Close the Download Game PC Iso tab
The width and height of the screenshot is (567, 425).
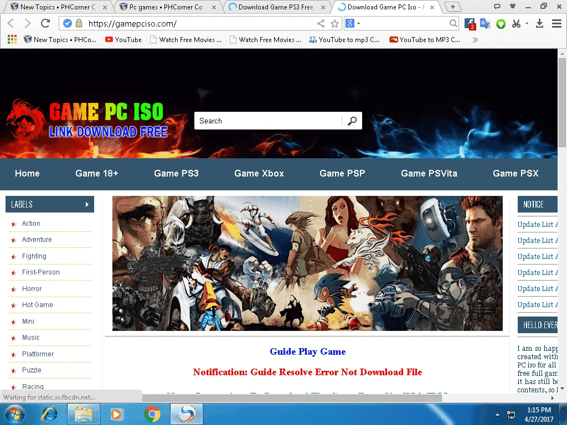[x=432, y=7]
